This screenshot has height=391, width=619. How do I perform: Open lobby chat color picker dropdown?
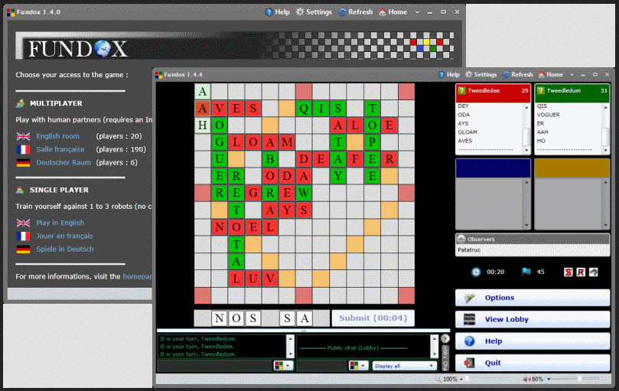359,366
